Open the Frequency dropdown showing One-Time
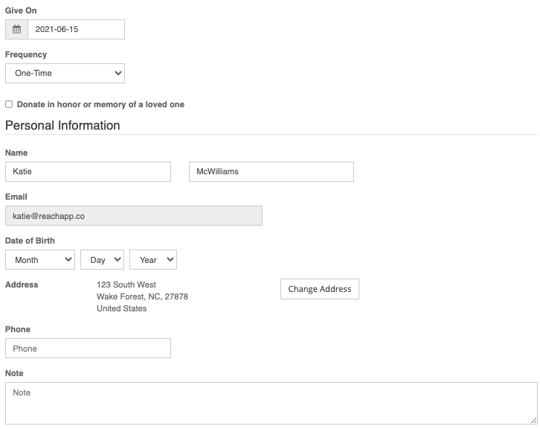Screen dimensions: 540x429 (x=65, y=73)
